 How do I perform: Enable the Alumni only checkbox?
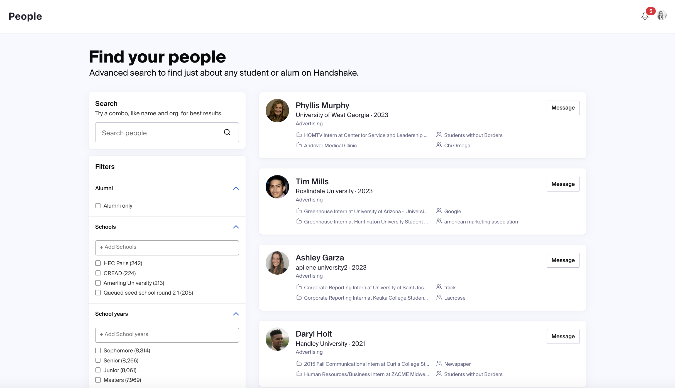pos(98,206)
